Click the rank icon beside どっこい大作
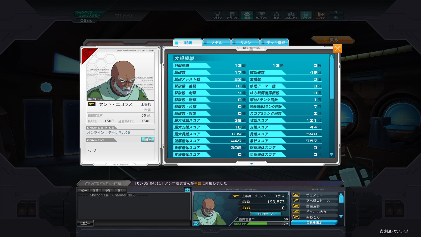The image size is (421, 237). (x=296, y=212)
